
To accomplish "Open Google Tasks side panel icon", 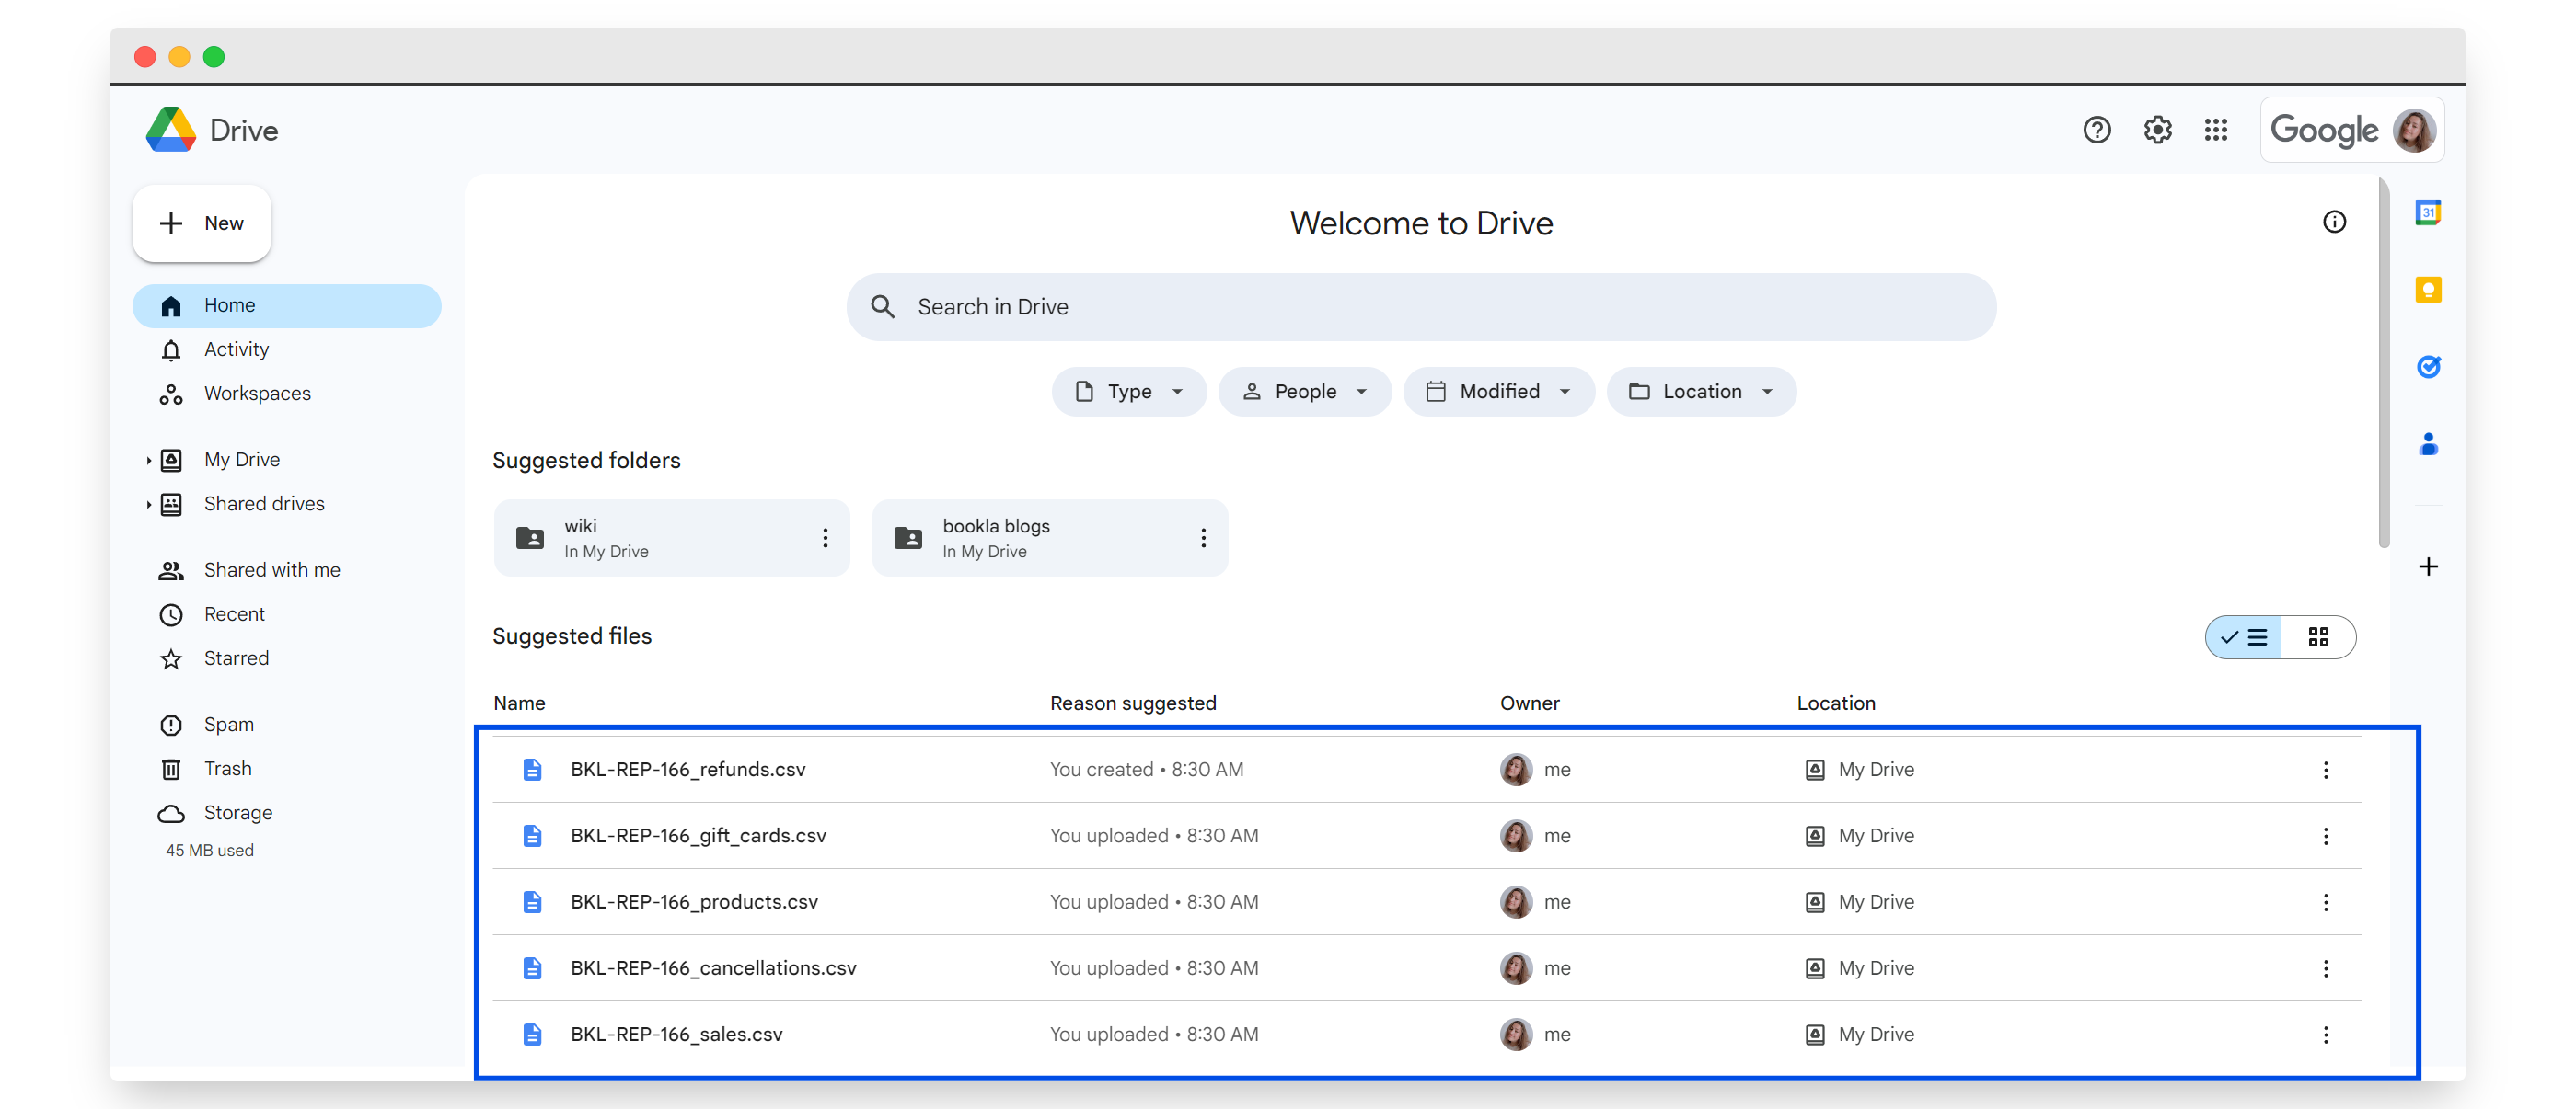I will 2427,367.
